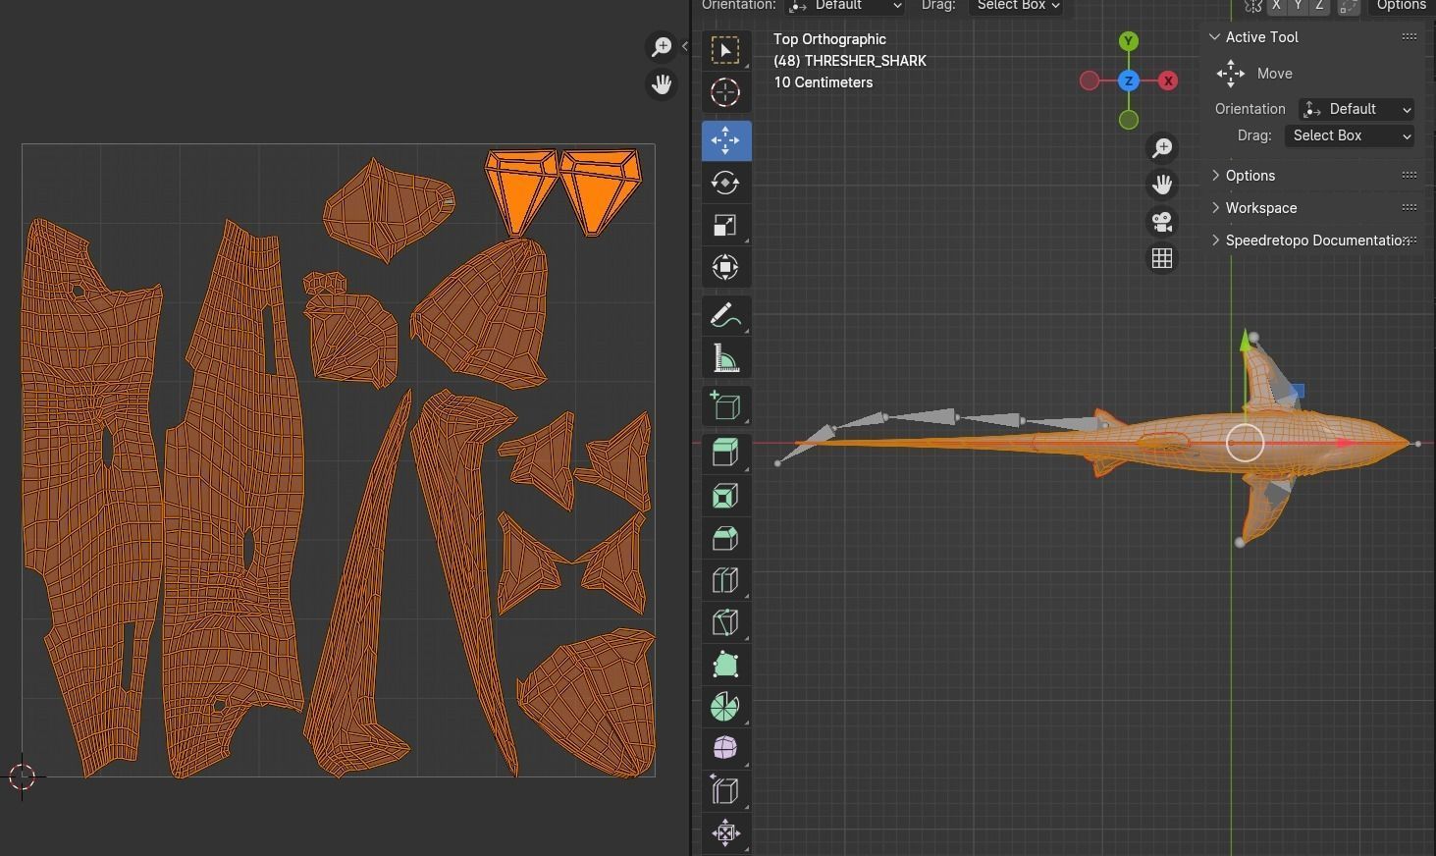Click the white move gizmo center circle
The height and width of the screenshot is (856, 1436).
pyautogui.click(x=1245, y=444)
